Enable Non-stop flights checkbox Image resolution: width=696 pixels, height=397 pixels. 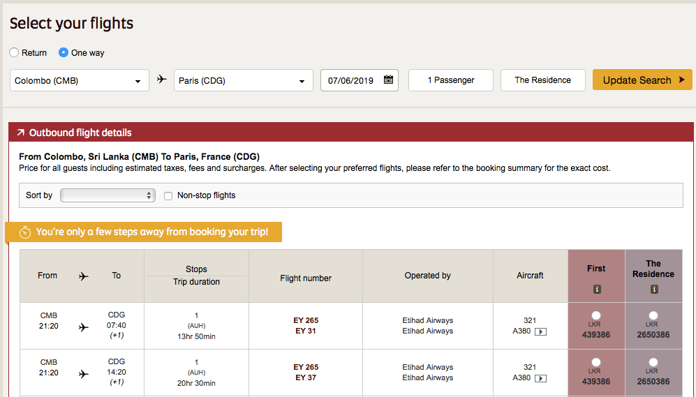(x=168, y=196)
